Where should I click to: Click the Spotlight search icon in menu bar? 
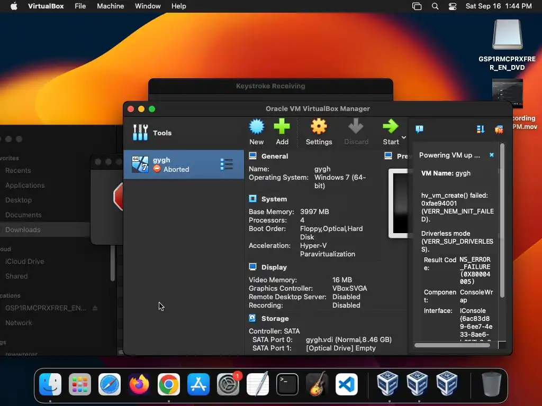(x=435, y=6)
